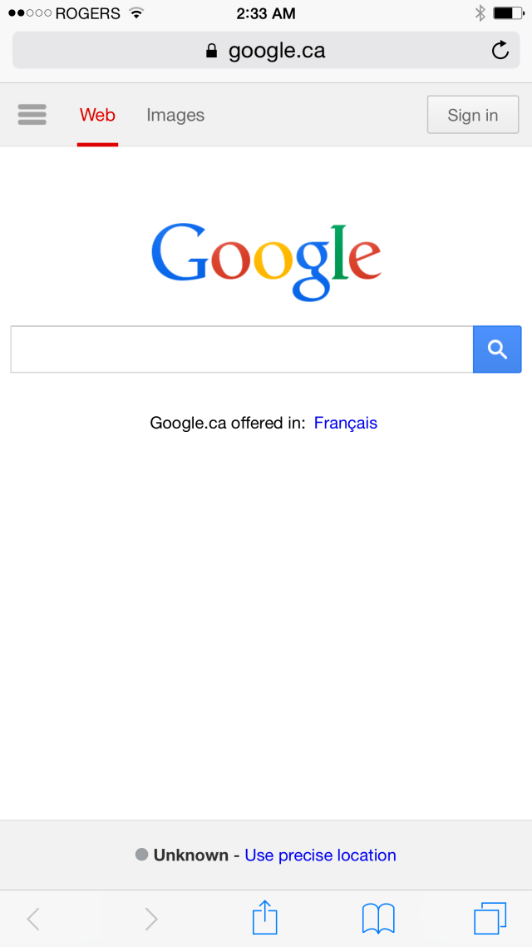Tap the Sign in button
This screenshot has width=532, height=947.
coord(473,115)
